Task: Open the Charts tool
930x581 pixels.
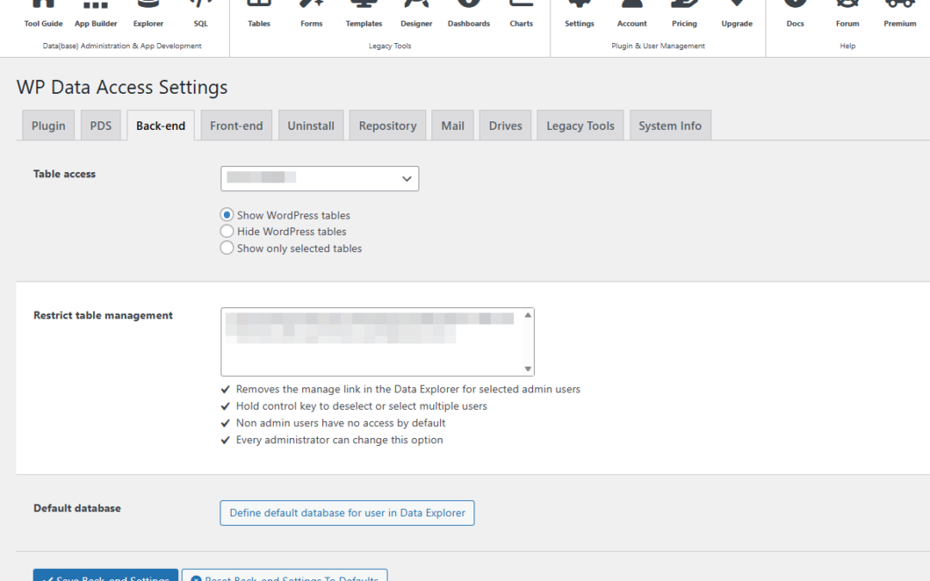Action: click(521, 15)
